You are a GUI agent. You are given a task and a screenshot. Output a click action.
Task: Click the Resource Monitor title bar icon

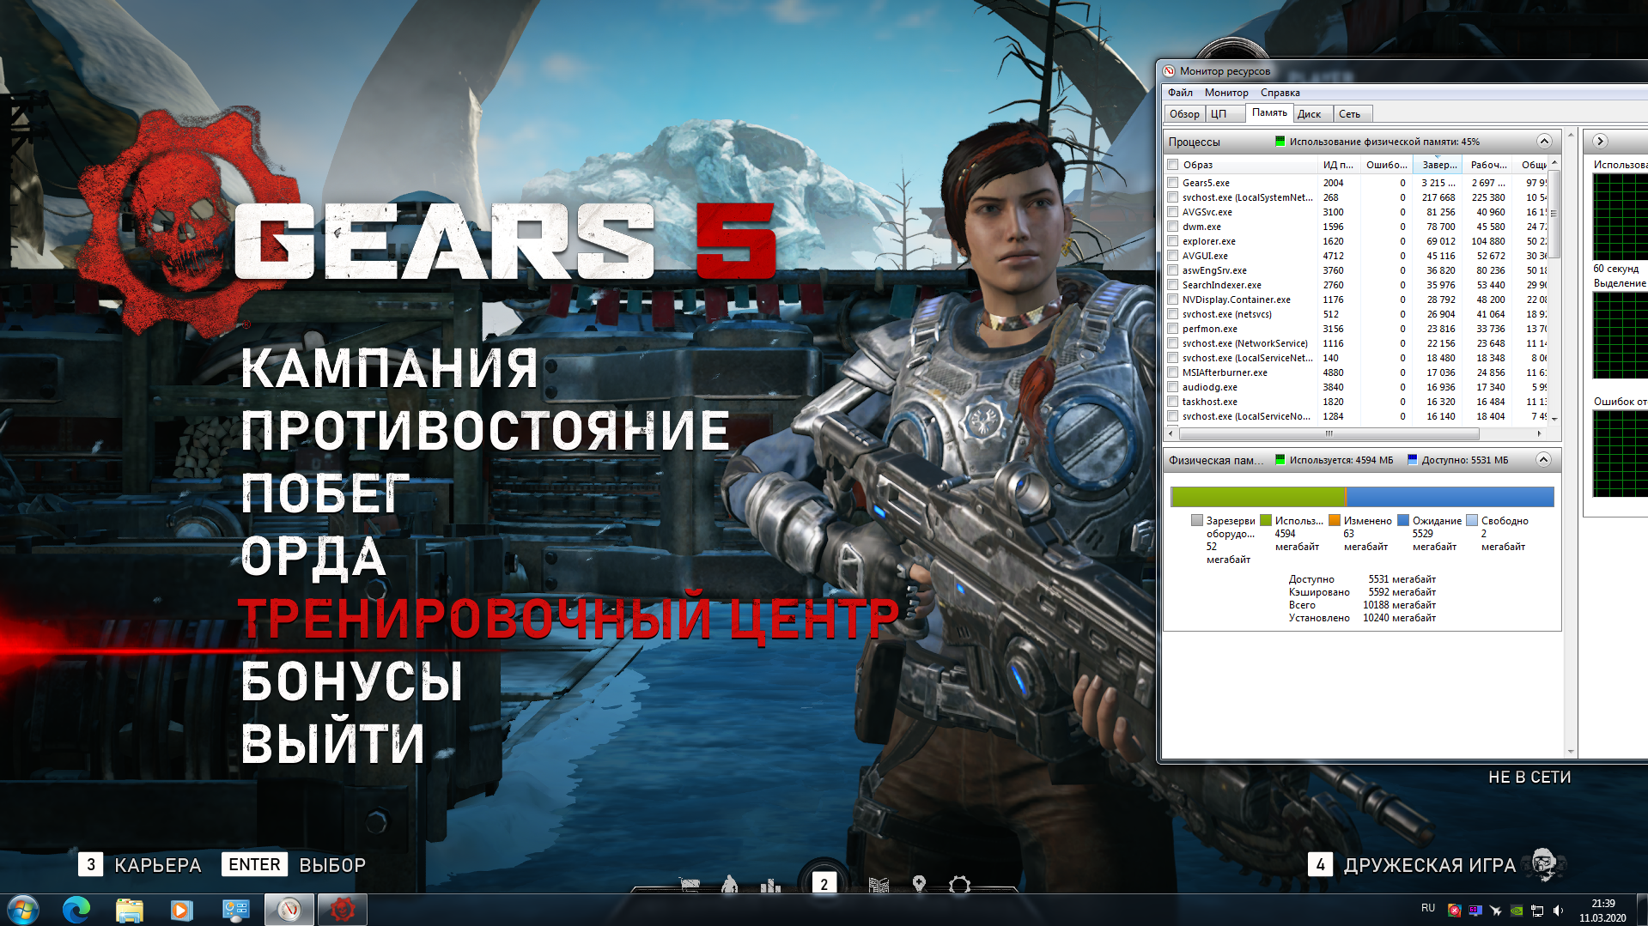pos(1169,71)
